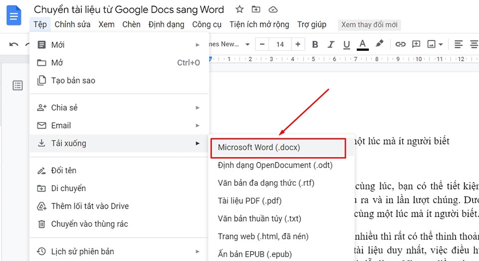Image resolution: width=479 pixels, height=261 pixels.
Task: Open the Trợ giúp menu
Action: pos(311,24)
